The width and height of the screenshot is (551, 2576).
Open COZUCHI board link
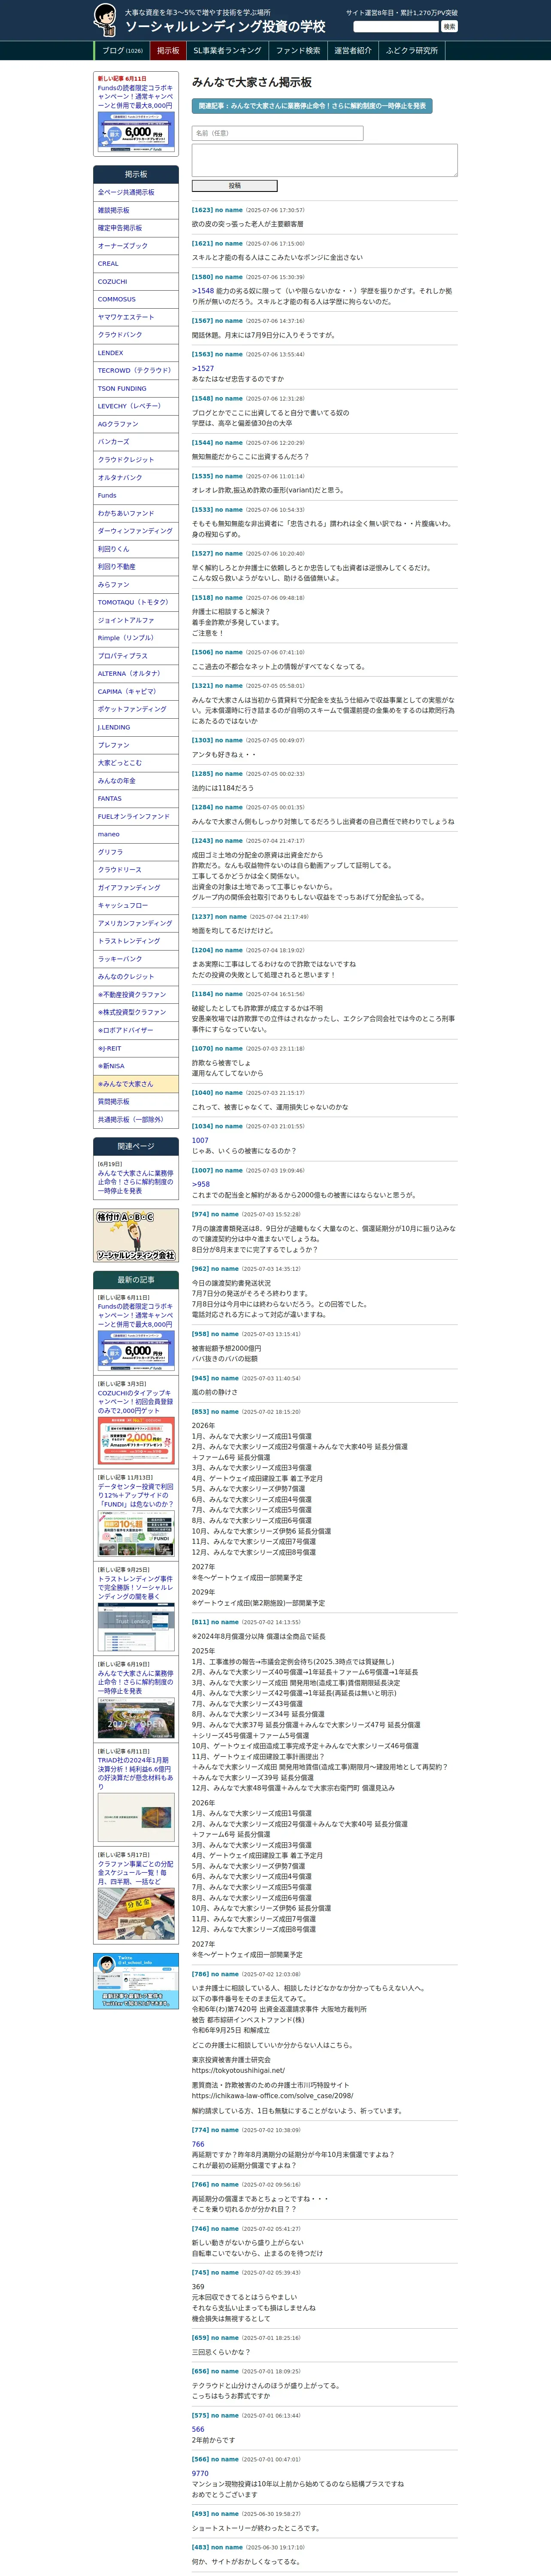click(136, 282)
